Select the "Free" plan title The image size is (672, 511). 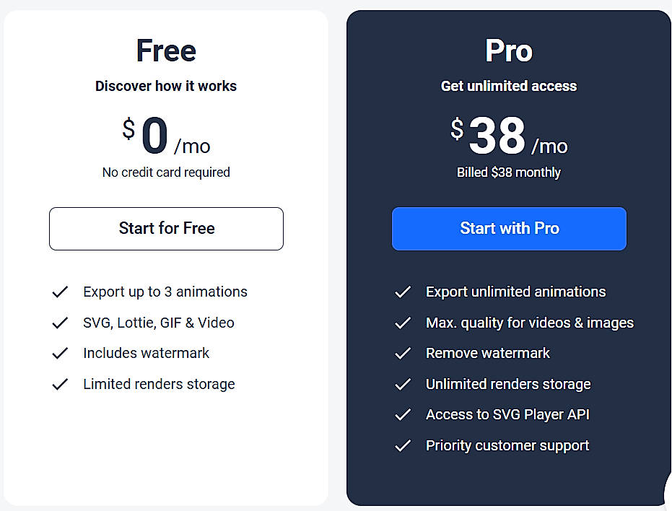click(166, 51)
